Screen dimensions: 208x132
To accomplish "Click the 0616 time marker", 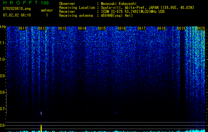I will coord(122,28).
